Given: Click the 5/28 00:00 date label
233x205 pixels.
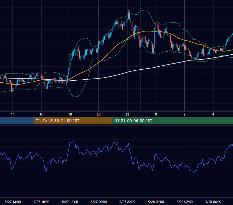Looking at the screenshot, I should tap(156, 202).
